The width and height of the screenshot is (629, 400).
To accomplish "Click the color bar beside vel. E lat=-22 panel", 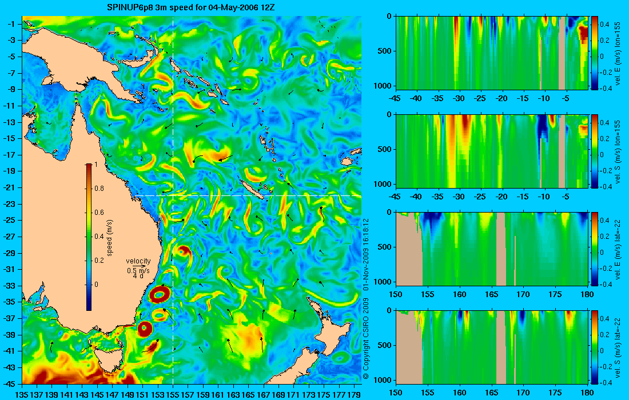I will tap(595, 249).
